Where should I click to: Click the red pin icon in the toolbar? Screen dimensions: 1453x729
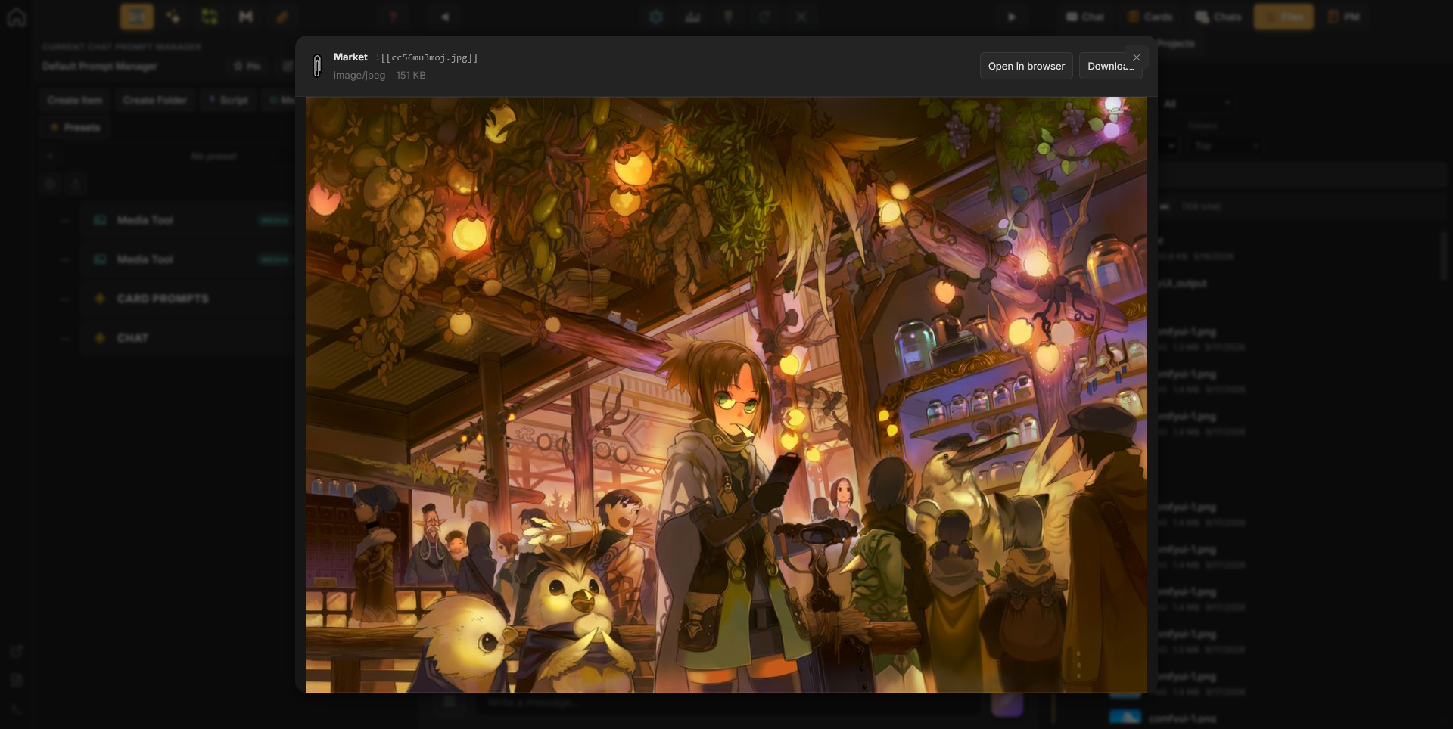tap(394, 17)
